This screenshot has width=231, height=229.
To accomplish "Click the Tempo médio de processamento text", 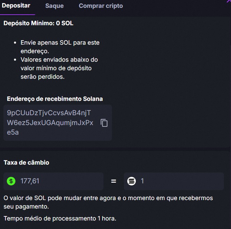I will [60, 218].
